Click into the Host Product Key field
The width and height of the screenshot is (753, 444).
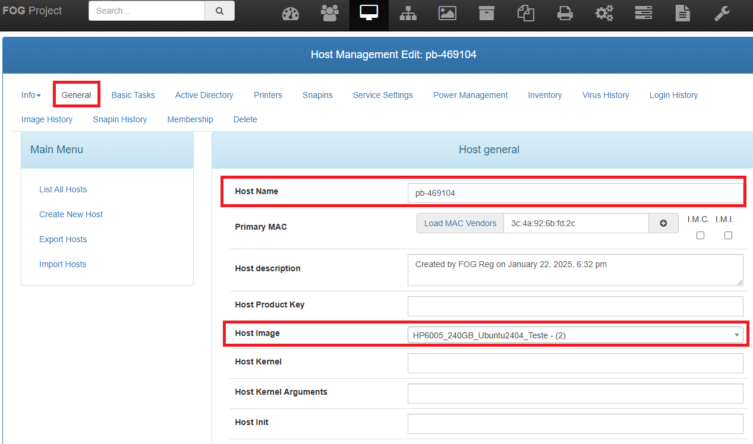tap(575, 306)
